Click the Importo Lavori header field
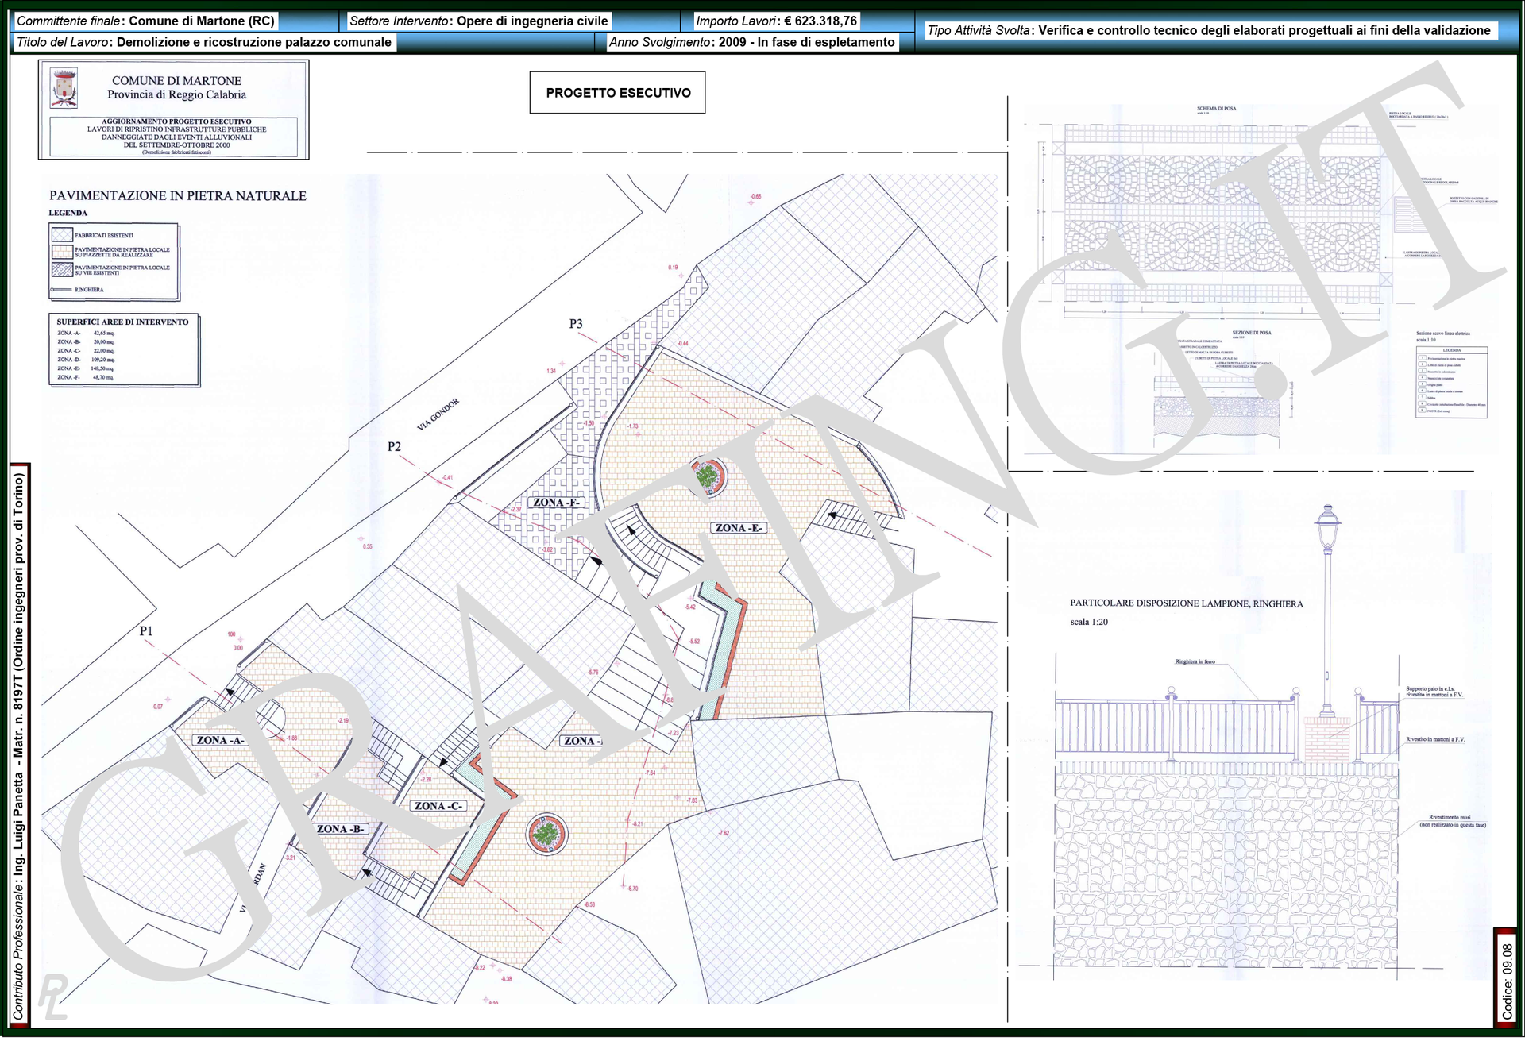This screenshot has height=1041, width=1525. [776, 21]
